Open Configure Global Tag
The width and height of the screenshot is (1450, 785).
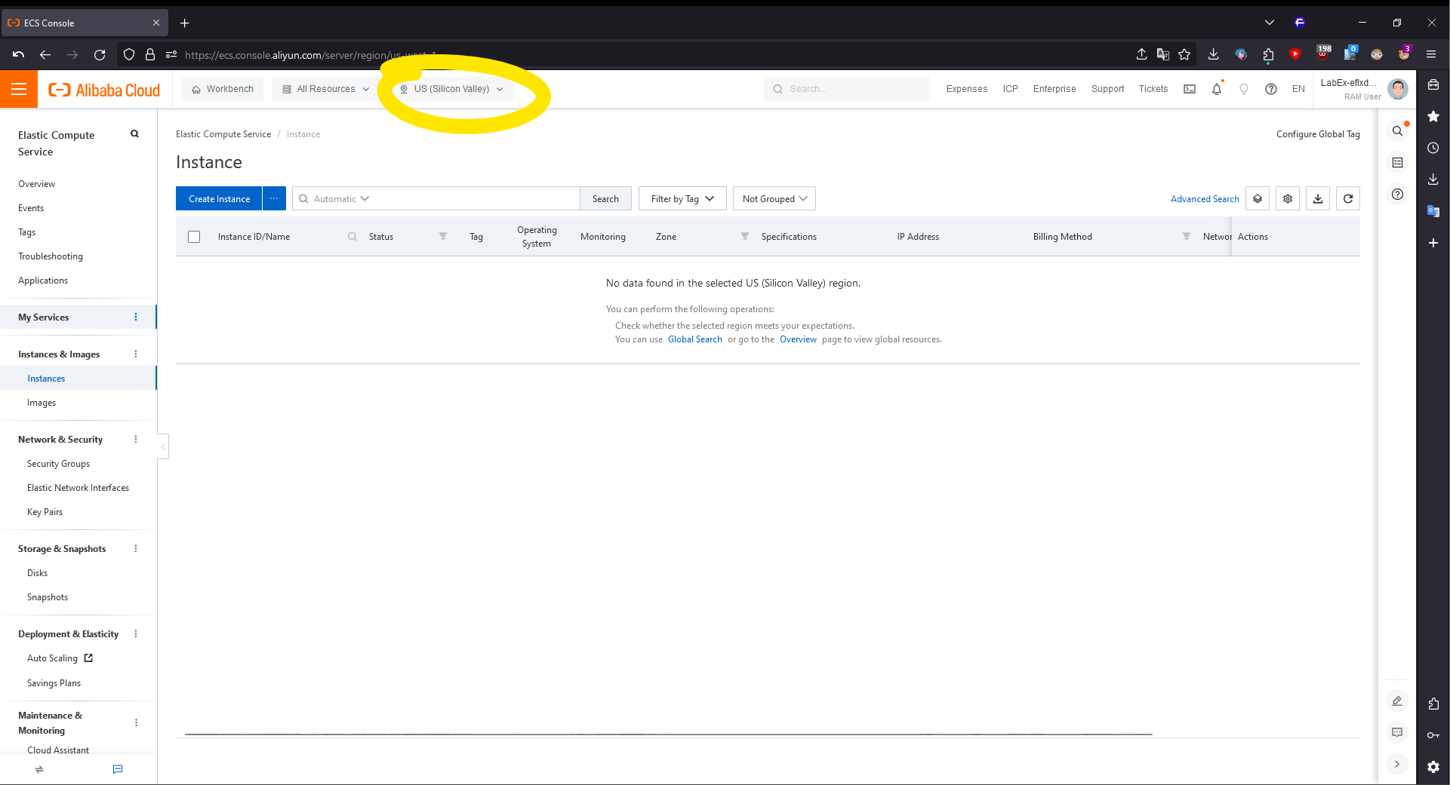(1318, 134)
